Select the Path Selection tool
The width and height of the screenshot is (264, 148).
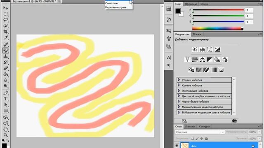pos(5,104)
